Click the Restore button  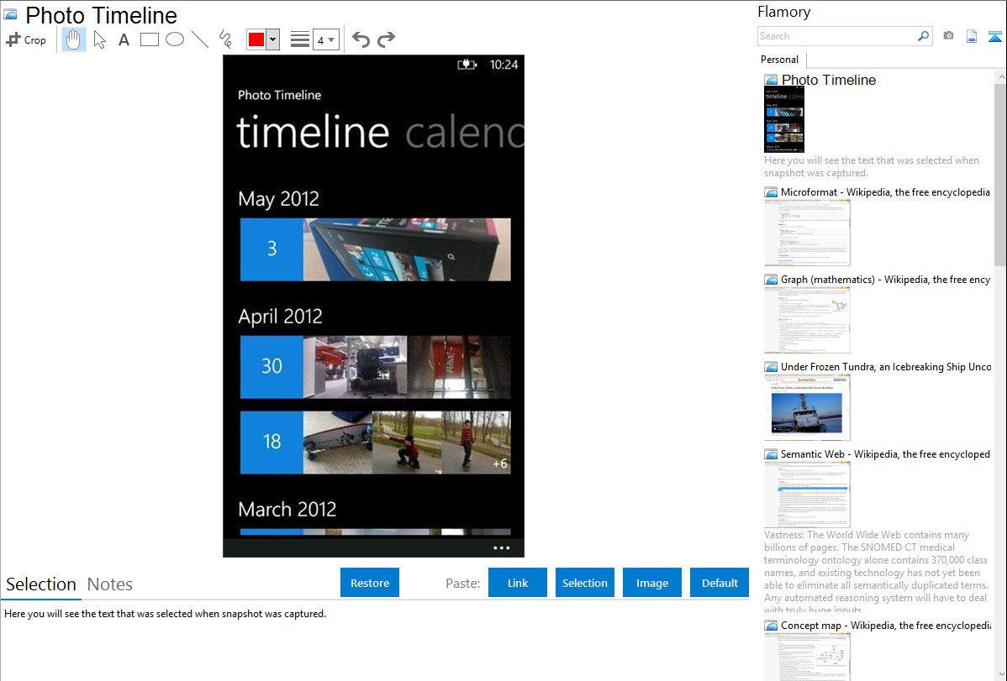370,583
